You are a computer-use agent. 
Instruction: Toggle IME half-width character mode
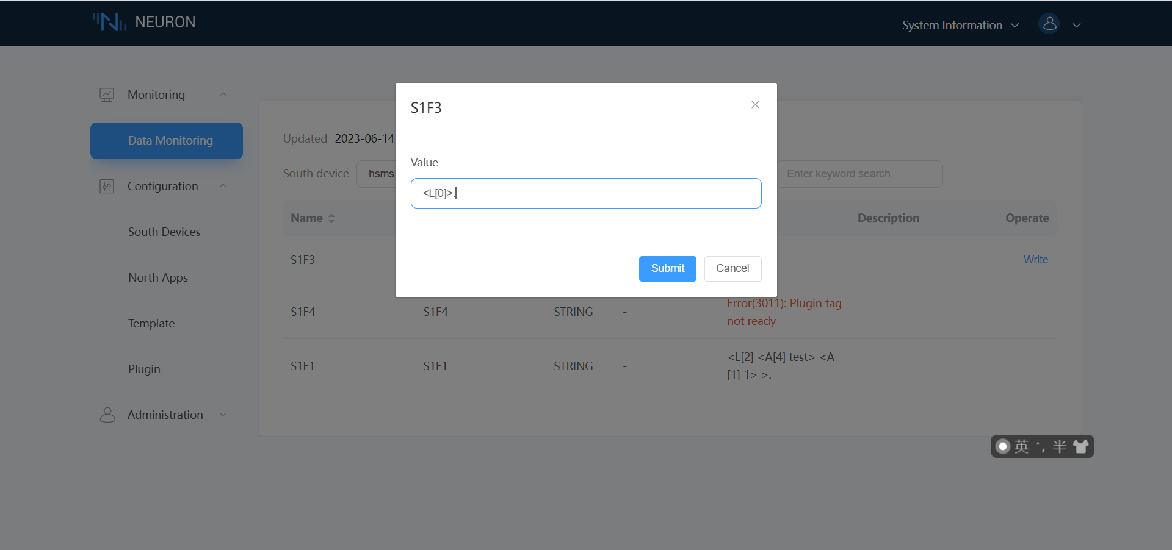[1060, 446]
